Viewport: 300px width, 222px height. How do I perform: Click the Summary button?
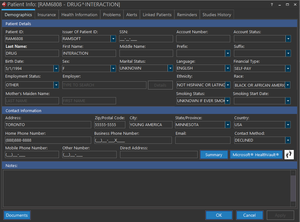click(x=214, y=155)
